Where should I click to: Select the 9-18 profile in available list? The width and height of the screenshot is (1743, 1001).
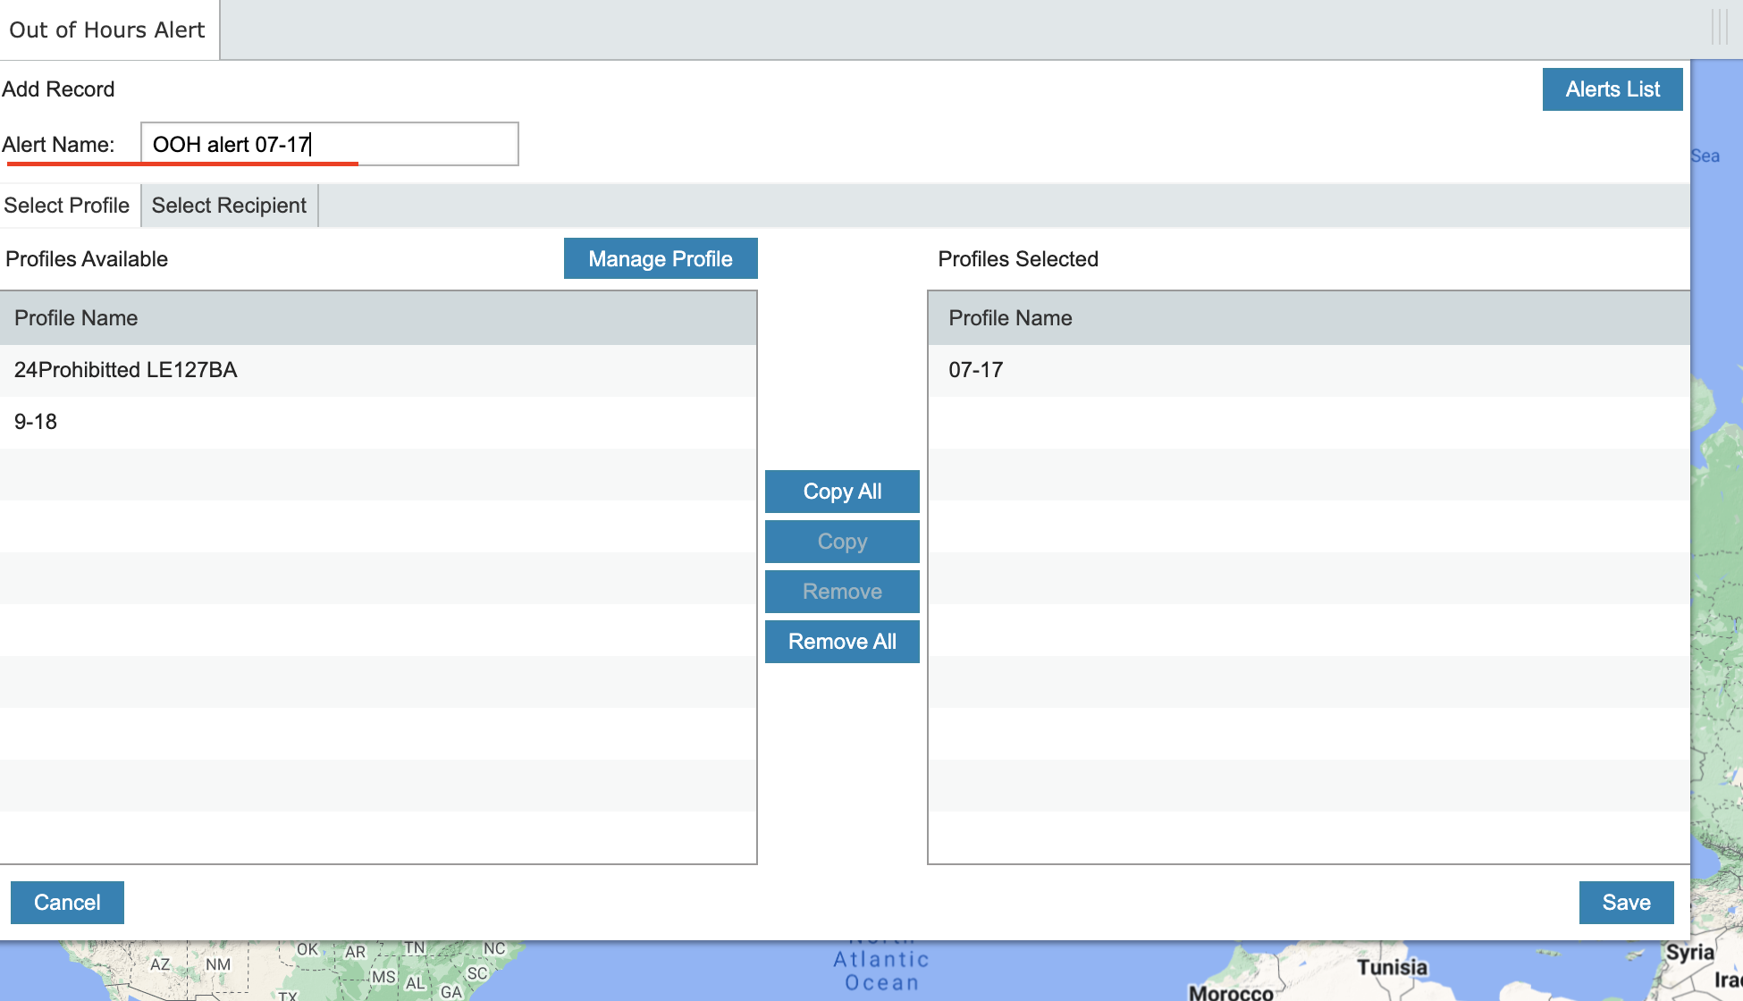pyautogui.click(x=36, y=422)
